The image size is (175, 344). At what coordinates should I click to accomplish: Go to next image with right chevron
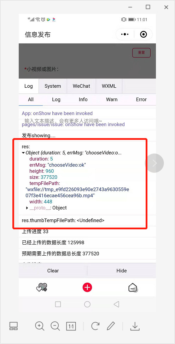[154, 163]
